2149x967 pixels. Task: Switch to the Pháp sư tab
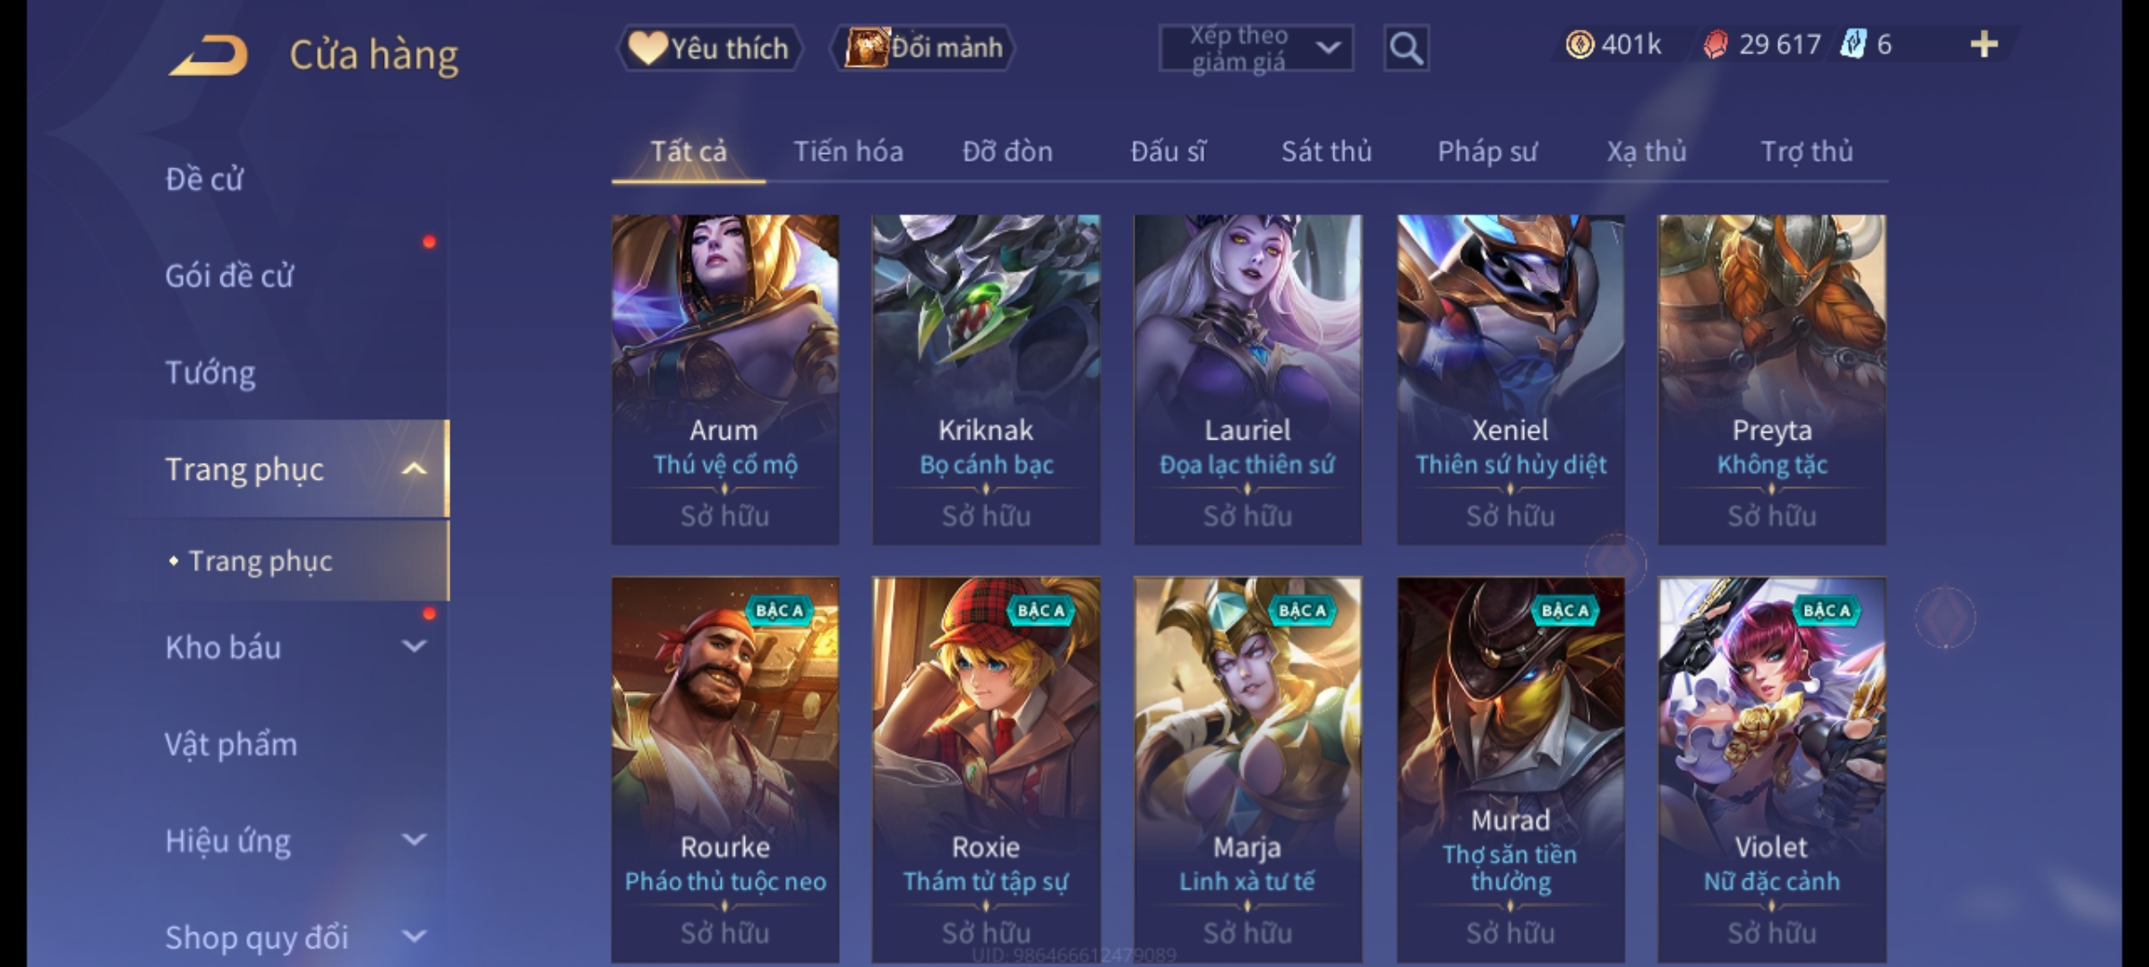tap(1487, 151)
